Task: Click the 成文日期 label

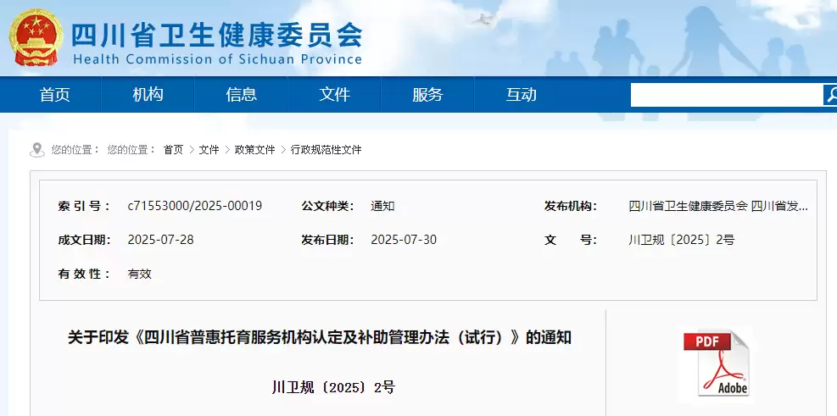Action: click(x=84, y=240)
